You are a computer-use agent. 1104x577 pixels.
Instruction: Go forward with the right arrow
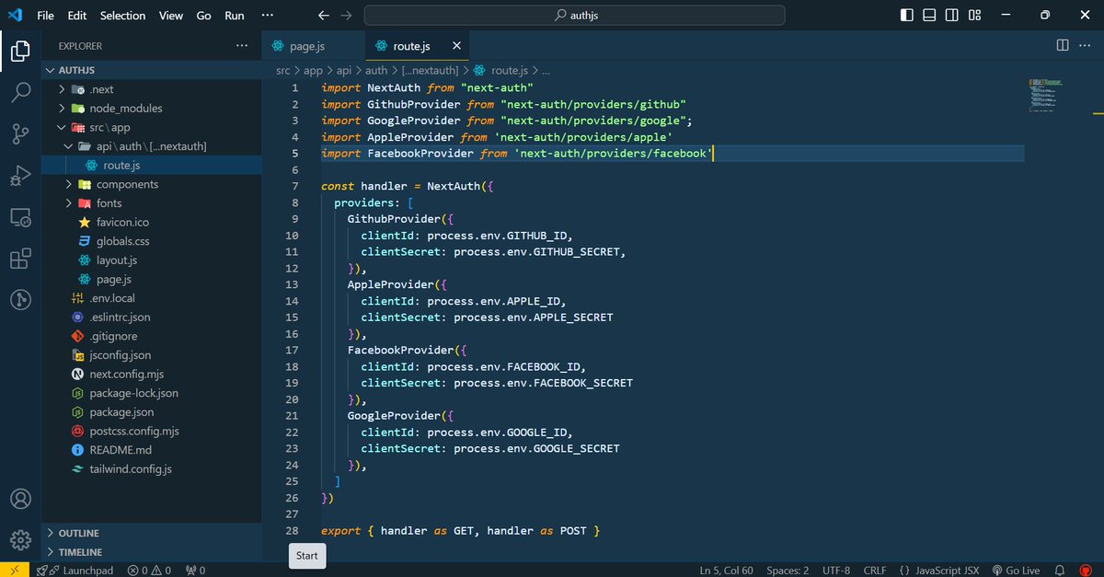[346, 15]
